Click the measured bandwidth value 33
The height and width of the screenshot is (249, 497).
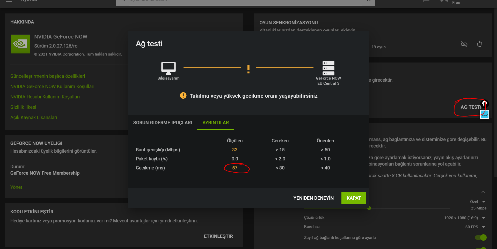click(235, 150)
